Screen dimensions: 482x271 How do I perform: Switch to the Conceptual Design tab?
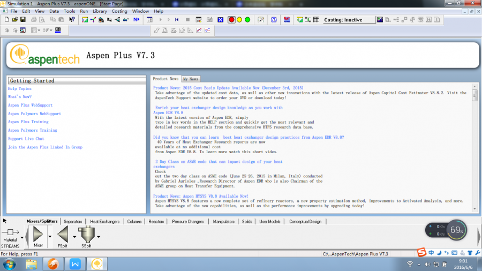[x=305, y=222]
